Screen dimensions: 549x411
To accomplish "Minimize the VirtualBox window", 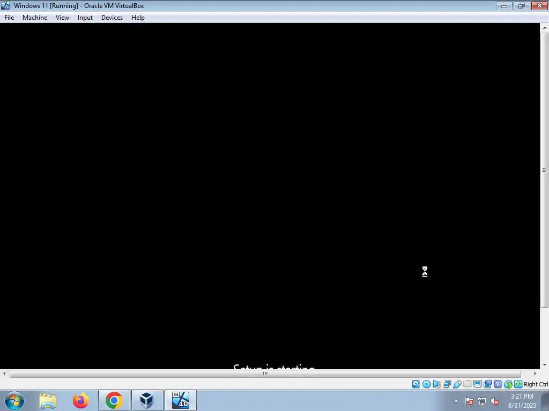I will pyautogui.click(x=504, y=5).
